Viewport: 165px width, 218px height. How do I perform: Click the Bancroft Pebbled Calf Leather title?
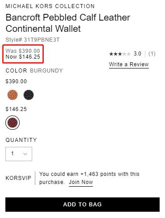[x=68, y=23]
